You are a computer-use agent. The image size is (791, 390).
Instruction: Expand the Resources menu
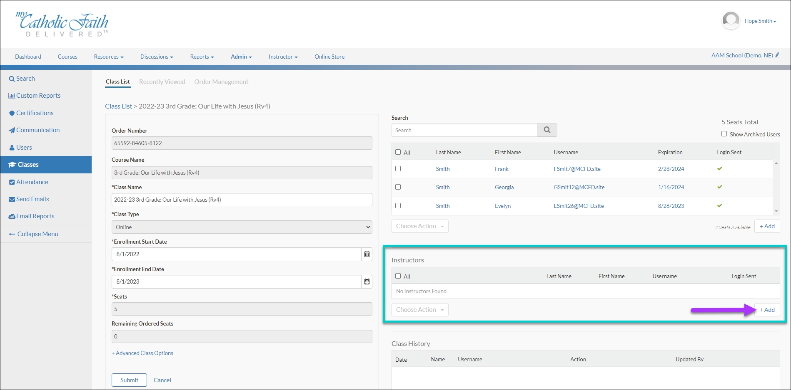109,57
